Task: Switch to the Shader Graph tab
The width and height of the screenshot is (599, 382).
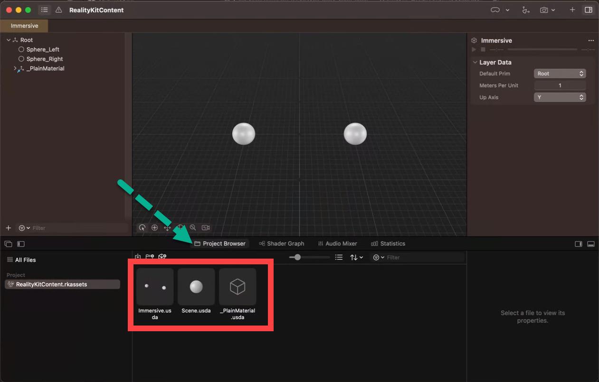Action: [x=282, y=243]
